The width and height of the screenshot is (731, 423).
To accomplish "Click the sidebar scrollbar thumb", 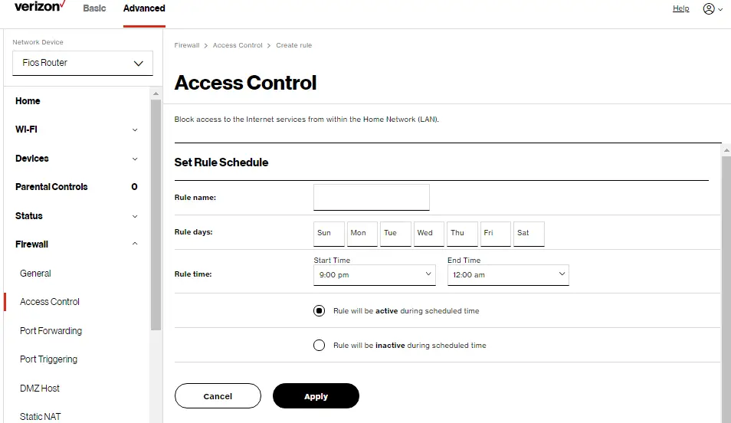I will click(x=156, y=215).
